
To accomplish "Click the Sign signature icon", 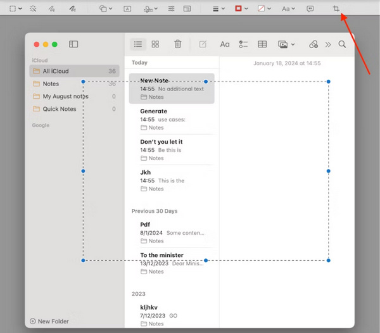I will click(x=148, y=9).
